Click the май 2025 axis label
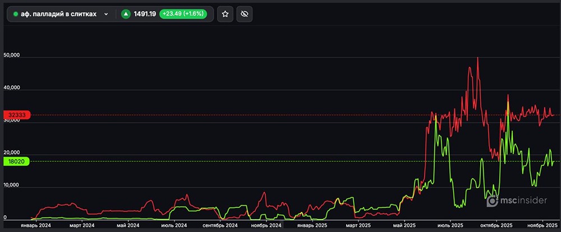Image resolution: width=561 pixels, height=232 pixels. pyautogui.click(x=404, y=226)
